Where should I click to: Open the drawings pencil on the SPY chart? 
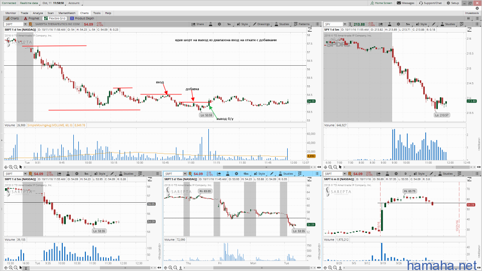point(434,24)
